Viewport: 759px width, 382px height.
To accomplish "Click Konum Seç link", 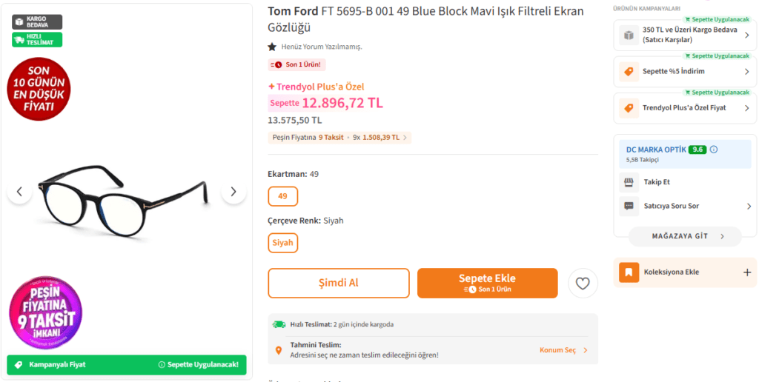I will pyautogui.click(x=563, y=350).
